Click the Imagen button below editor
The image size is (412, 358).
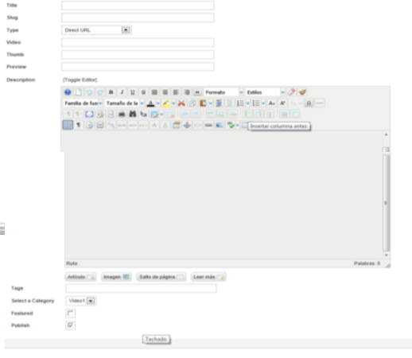pyautogui.click(x=116, y=277)
